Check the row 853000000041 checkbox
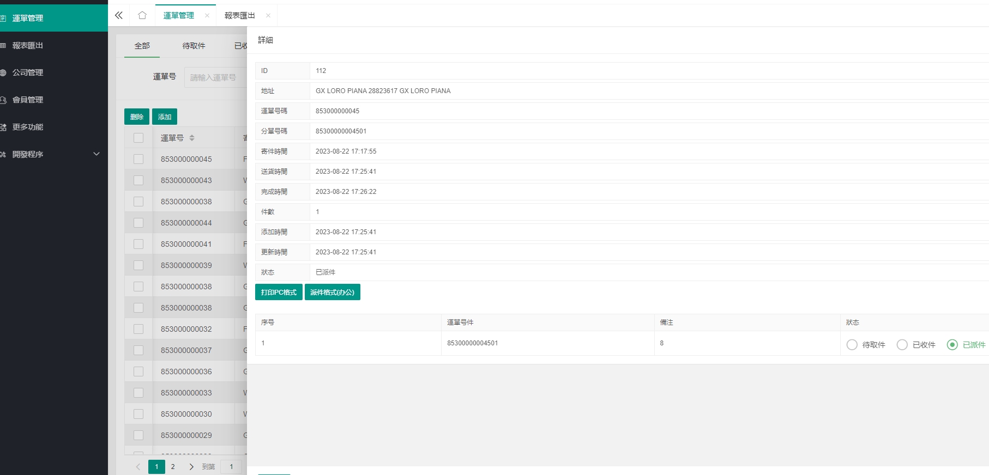The width and height of the screenshot is (989, 475). [x=138, y=244]
